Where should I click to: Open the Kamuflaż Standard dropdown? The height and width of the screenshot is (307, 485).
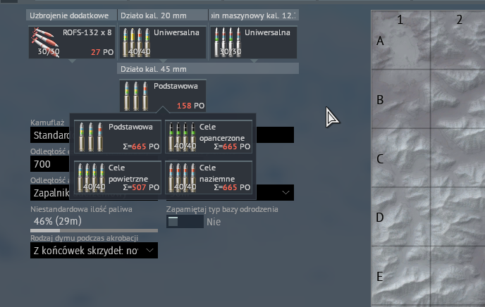click(49, 135)
